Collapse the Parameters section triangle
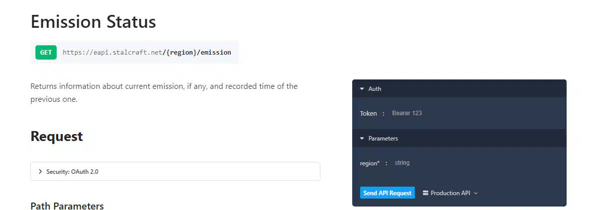591x210 pixels. tap(362, 139)
